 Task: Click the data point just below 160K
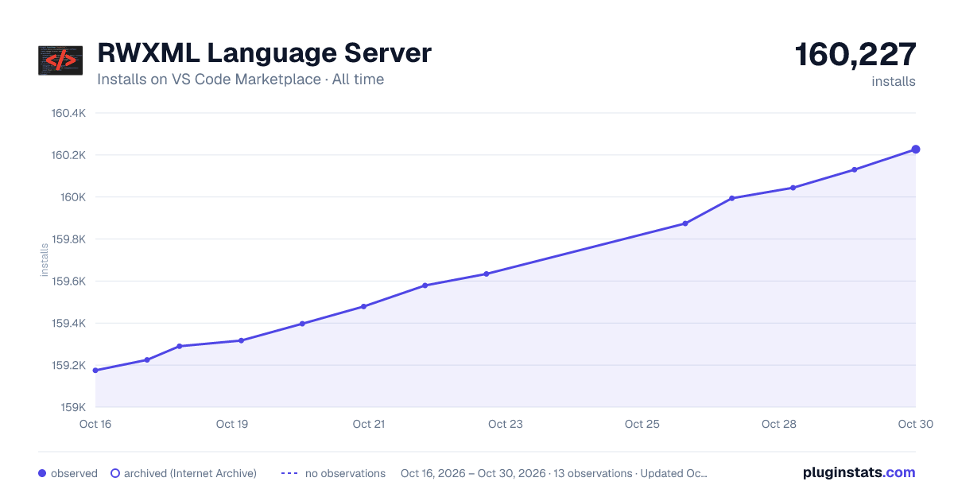pos(731,198)
